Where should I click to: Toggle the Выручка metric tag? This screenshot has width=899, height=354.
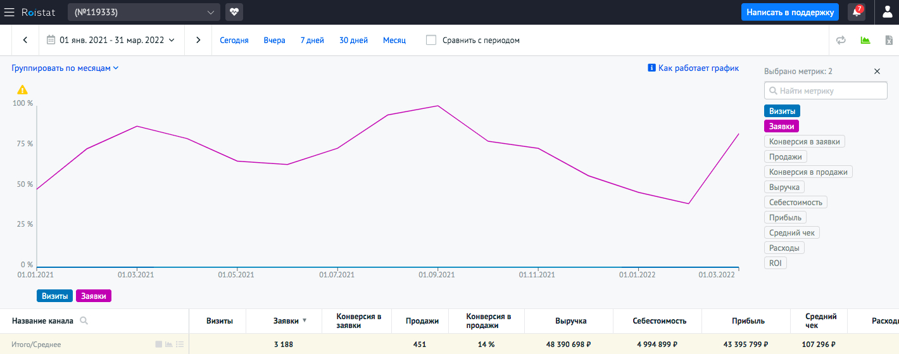click(784, 187)
